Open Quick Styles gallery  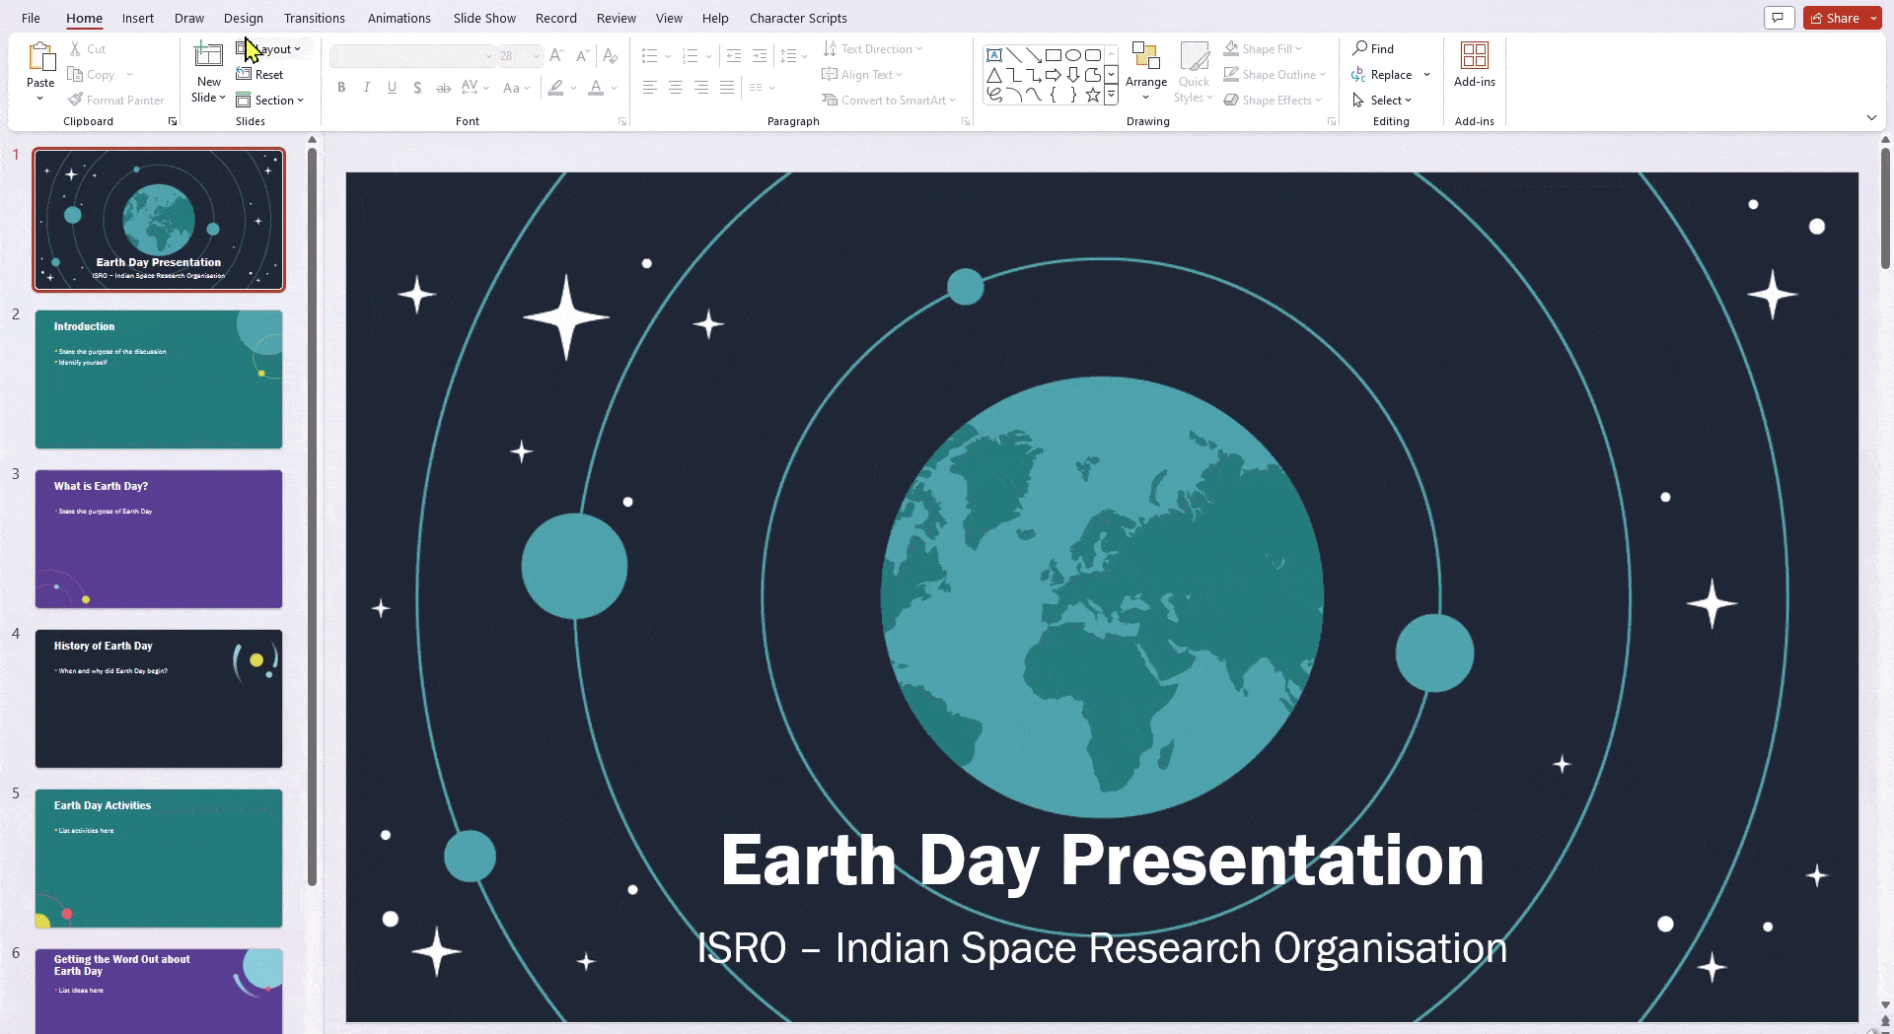pos(1194,71)
